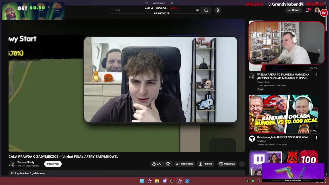The width and height of the screenshot is (329, 185).
Task: Click the '3128 wyświetleń 5 godzin temu' text
Action: tap(28, 173)
